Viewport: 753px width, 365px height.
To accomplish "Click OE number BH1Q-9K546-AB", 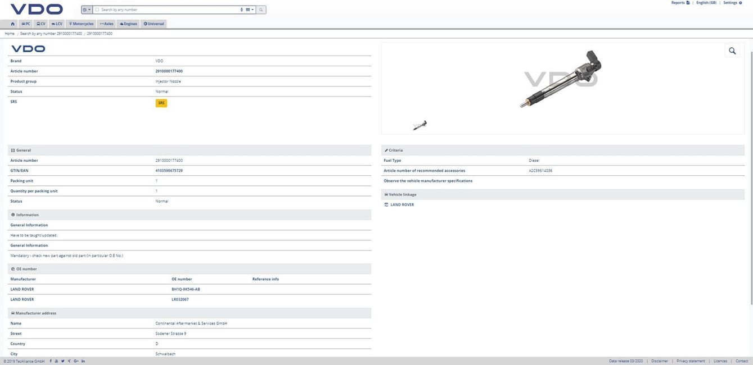I will coord(186,290).
